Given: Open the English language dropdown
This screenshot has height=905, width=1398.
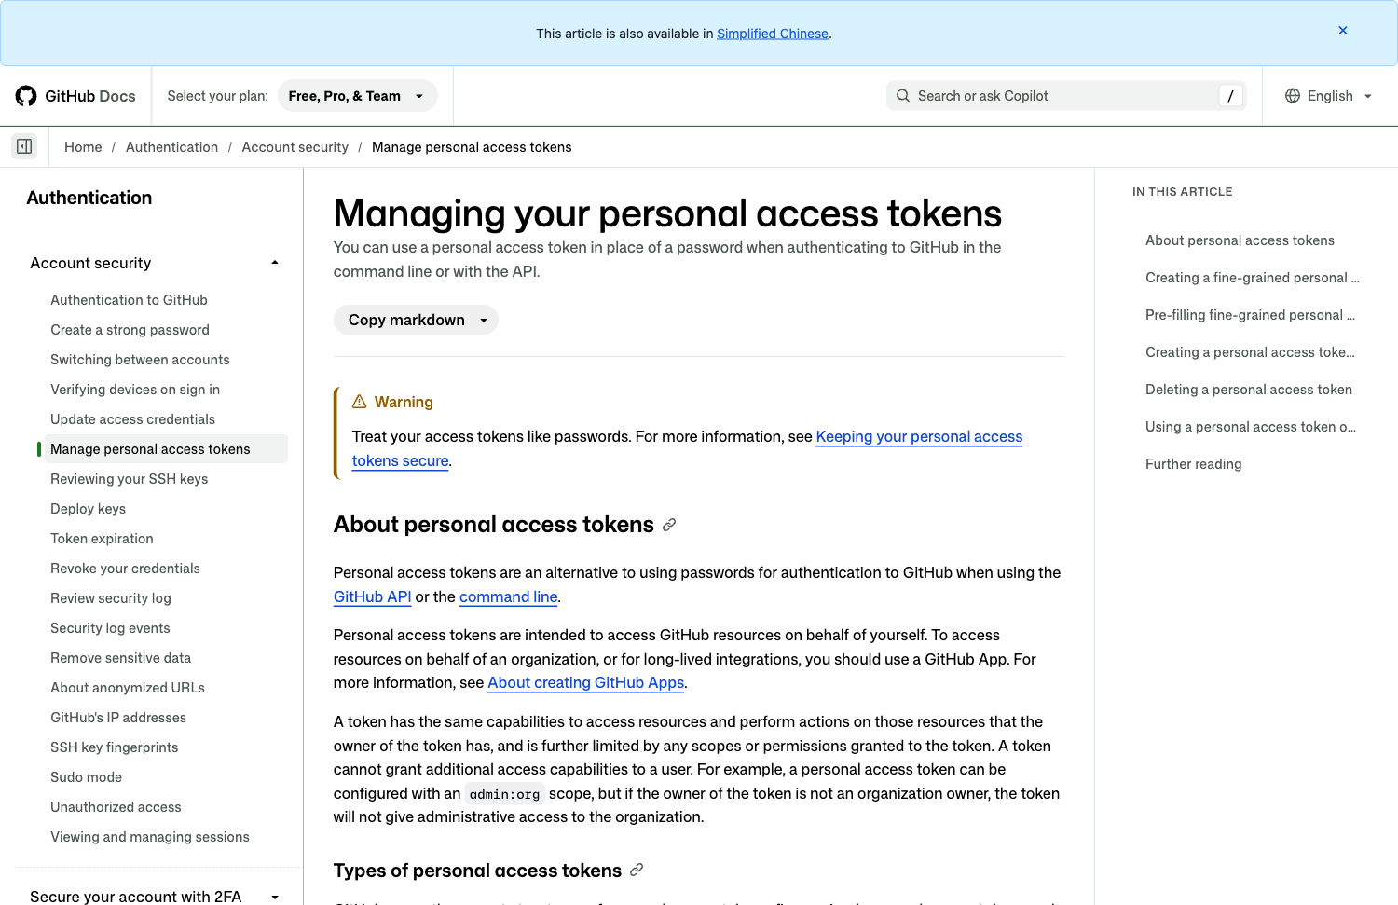Looking at the screenshot, I should point(1329,96).
